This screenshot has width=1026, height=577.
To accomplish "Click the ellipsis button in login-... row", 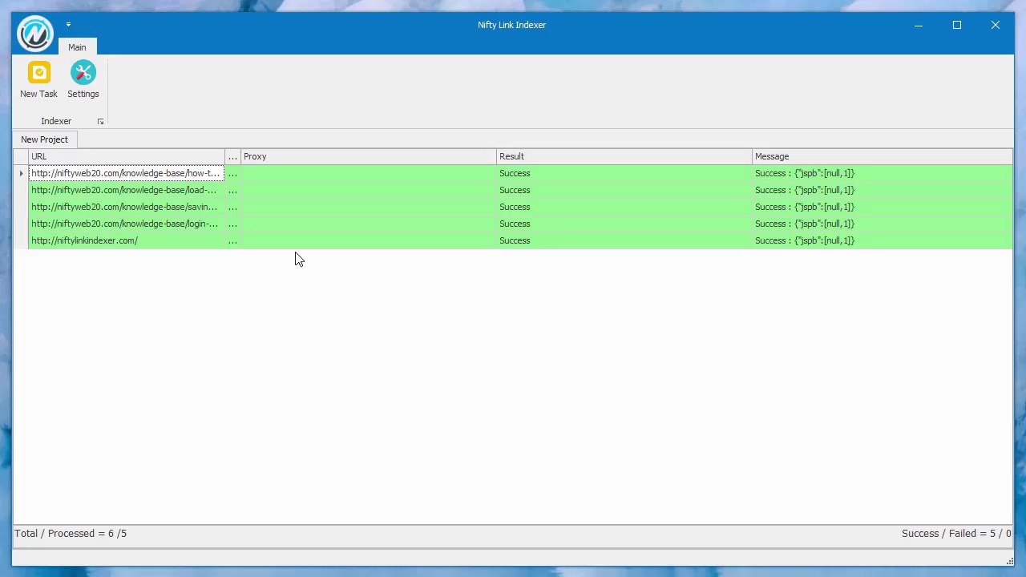I will coord(232,224).
